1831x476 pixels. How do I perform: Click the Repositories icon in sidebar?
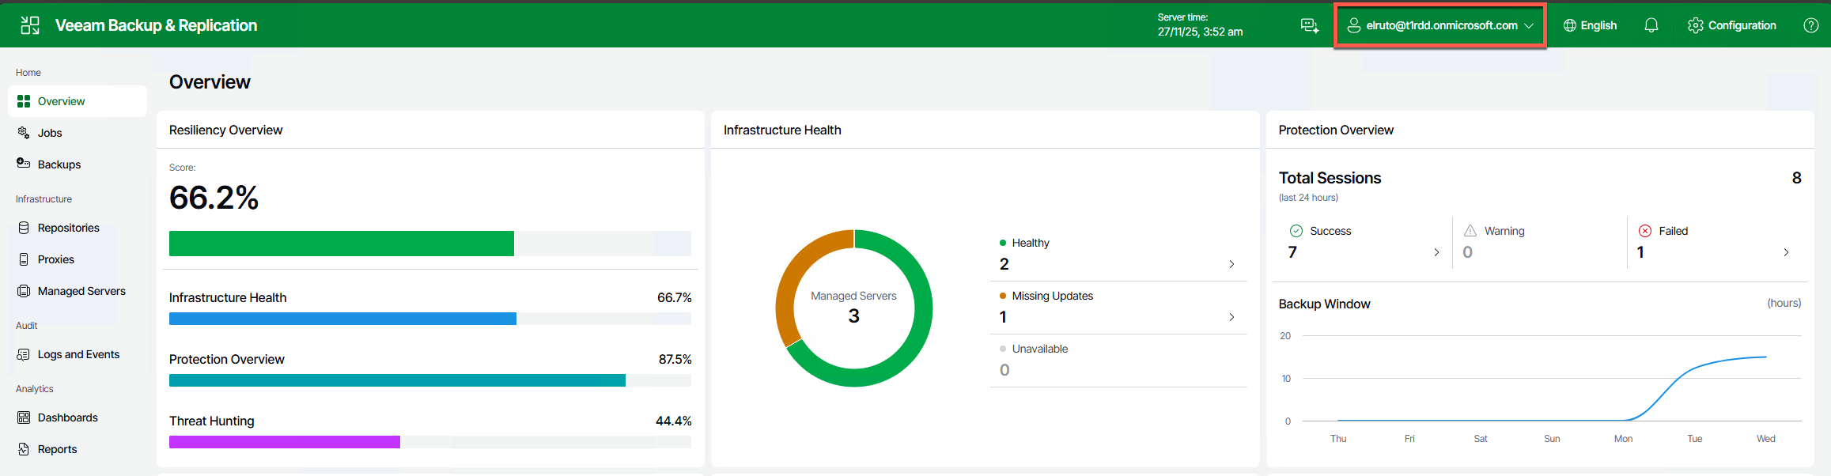[x=24, y=228]
